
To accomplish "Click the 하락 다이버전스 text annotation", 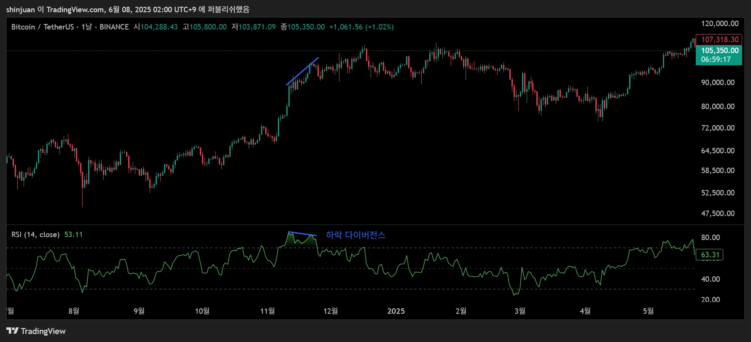I will tap(355, 235).
